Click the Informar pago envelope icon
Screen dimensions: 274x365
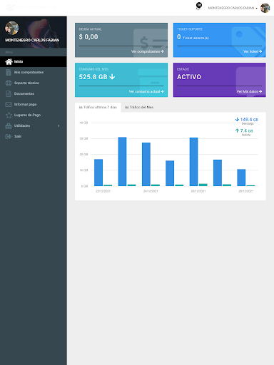pos(9,104)
